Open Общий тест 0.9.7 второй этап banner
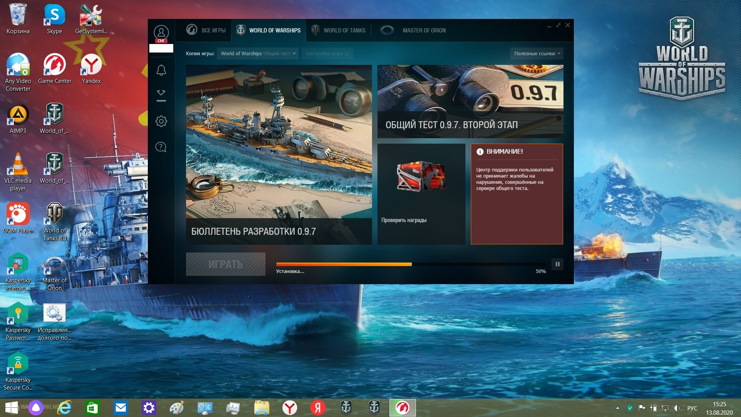Screen dimensions: 741x417 pyautogui.click(x=470, y=102)
